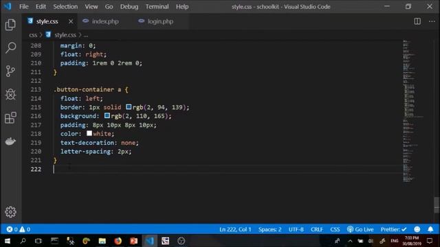Screen dimensions: 440x247
Task: Show hidden system tray icons
Action: pos(350,241)
